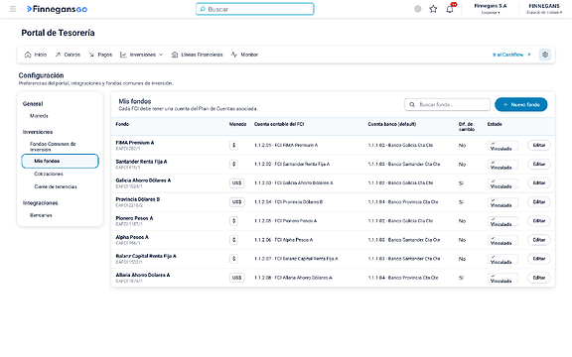Click the $ badge for Pionero Pesos A
The height and width of the screenshot is (357, 572).
coord(233,221)
